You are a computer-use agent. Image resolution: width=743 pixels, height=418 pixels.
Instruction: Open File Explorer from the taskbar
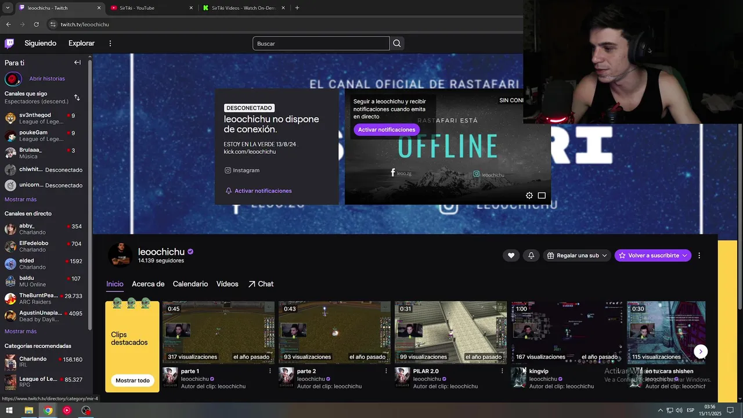click(x=28, y=410)
